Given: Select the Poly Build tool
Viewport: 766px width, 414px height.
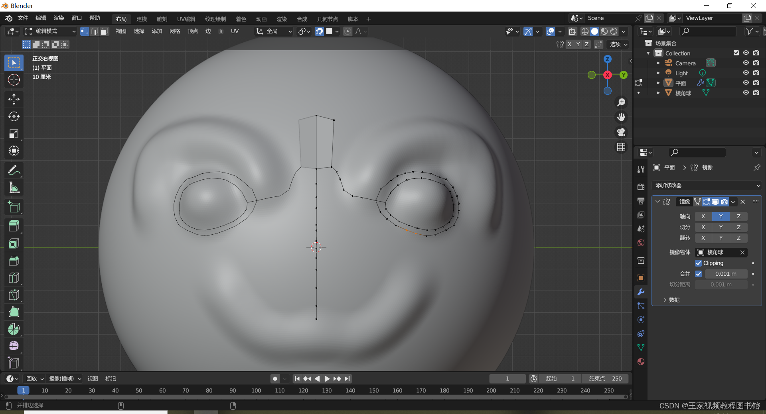Looking at the screenshot, I should 14,312.
